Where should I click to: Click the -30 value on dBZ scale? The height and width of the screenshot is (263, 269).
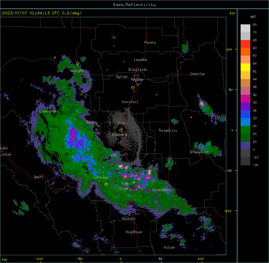[x=256, y=165]
